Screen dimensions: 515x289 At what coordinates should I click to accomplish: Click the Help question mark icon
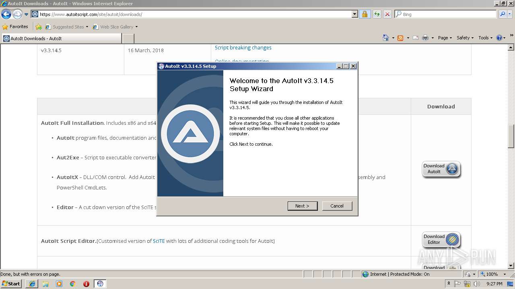(499, 38)
